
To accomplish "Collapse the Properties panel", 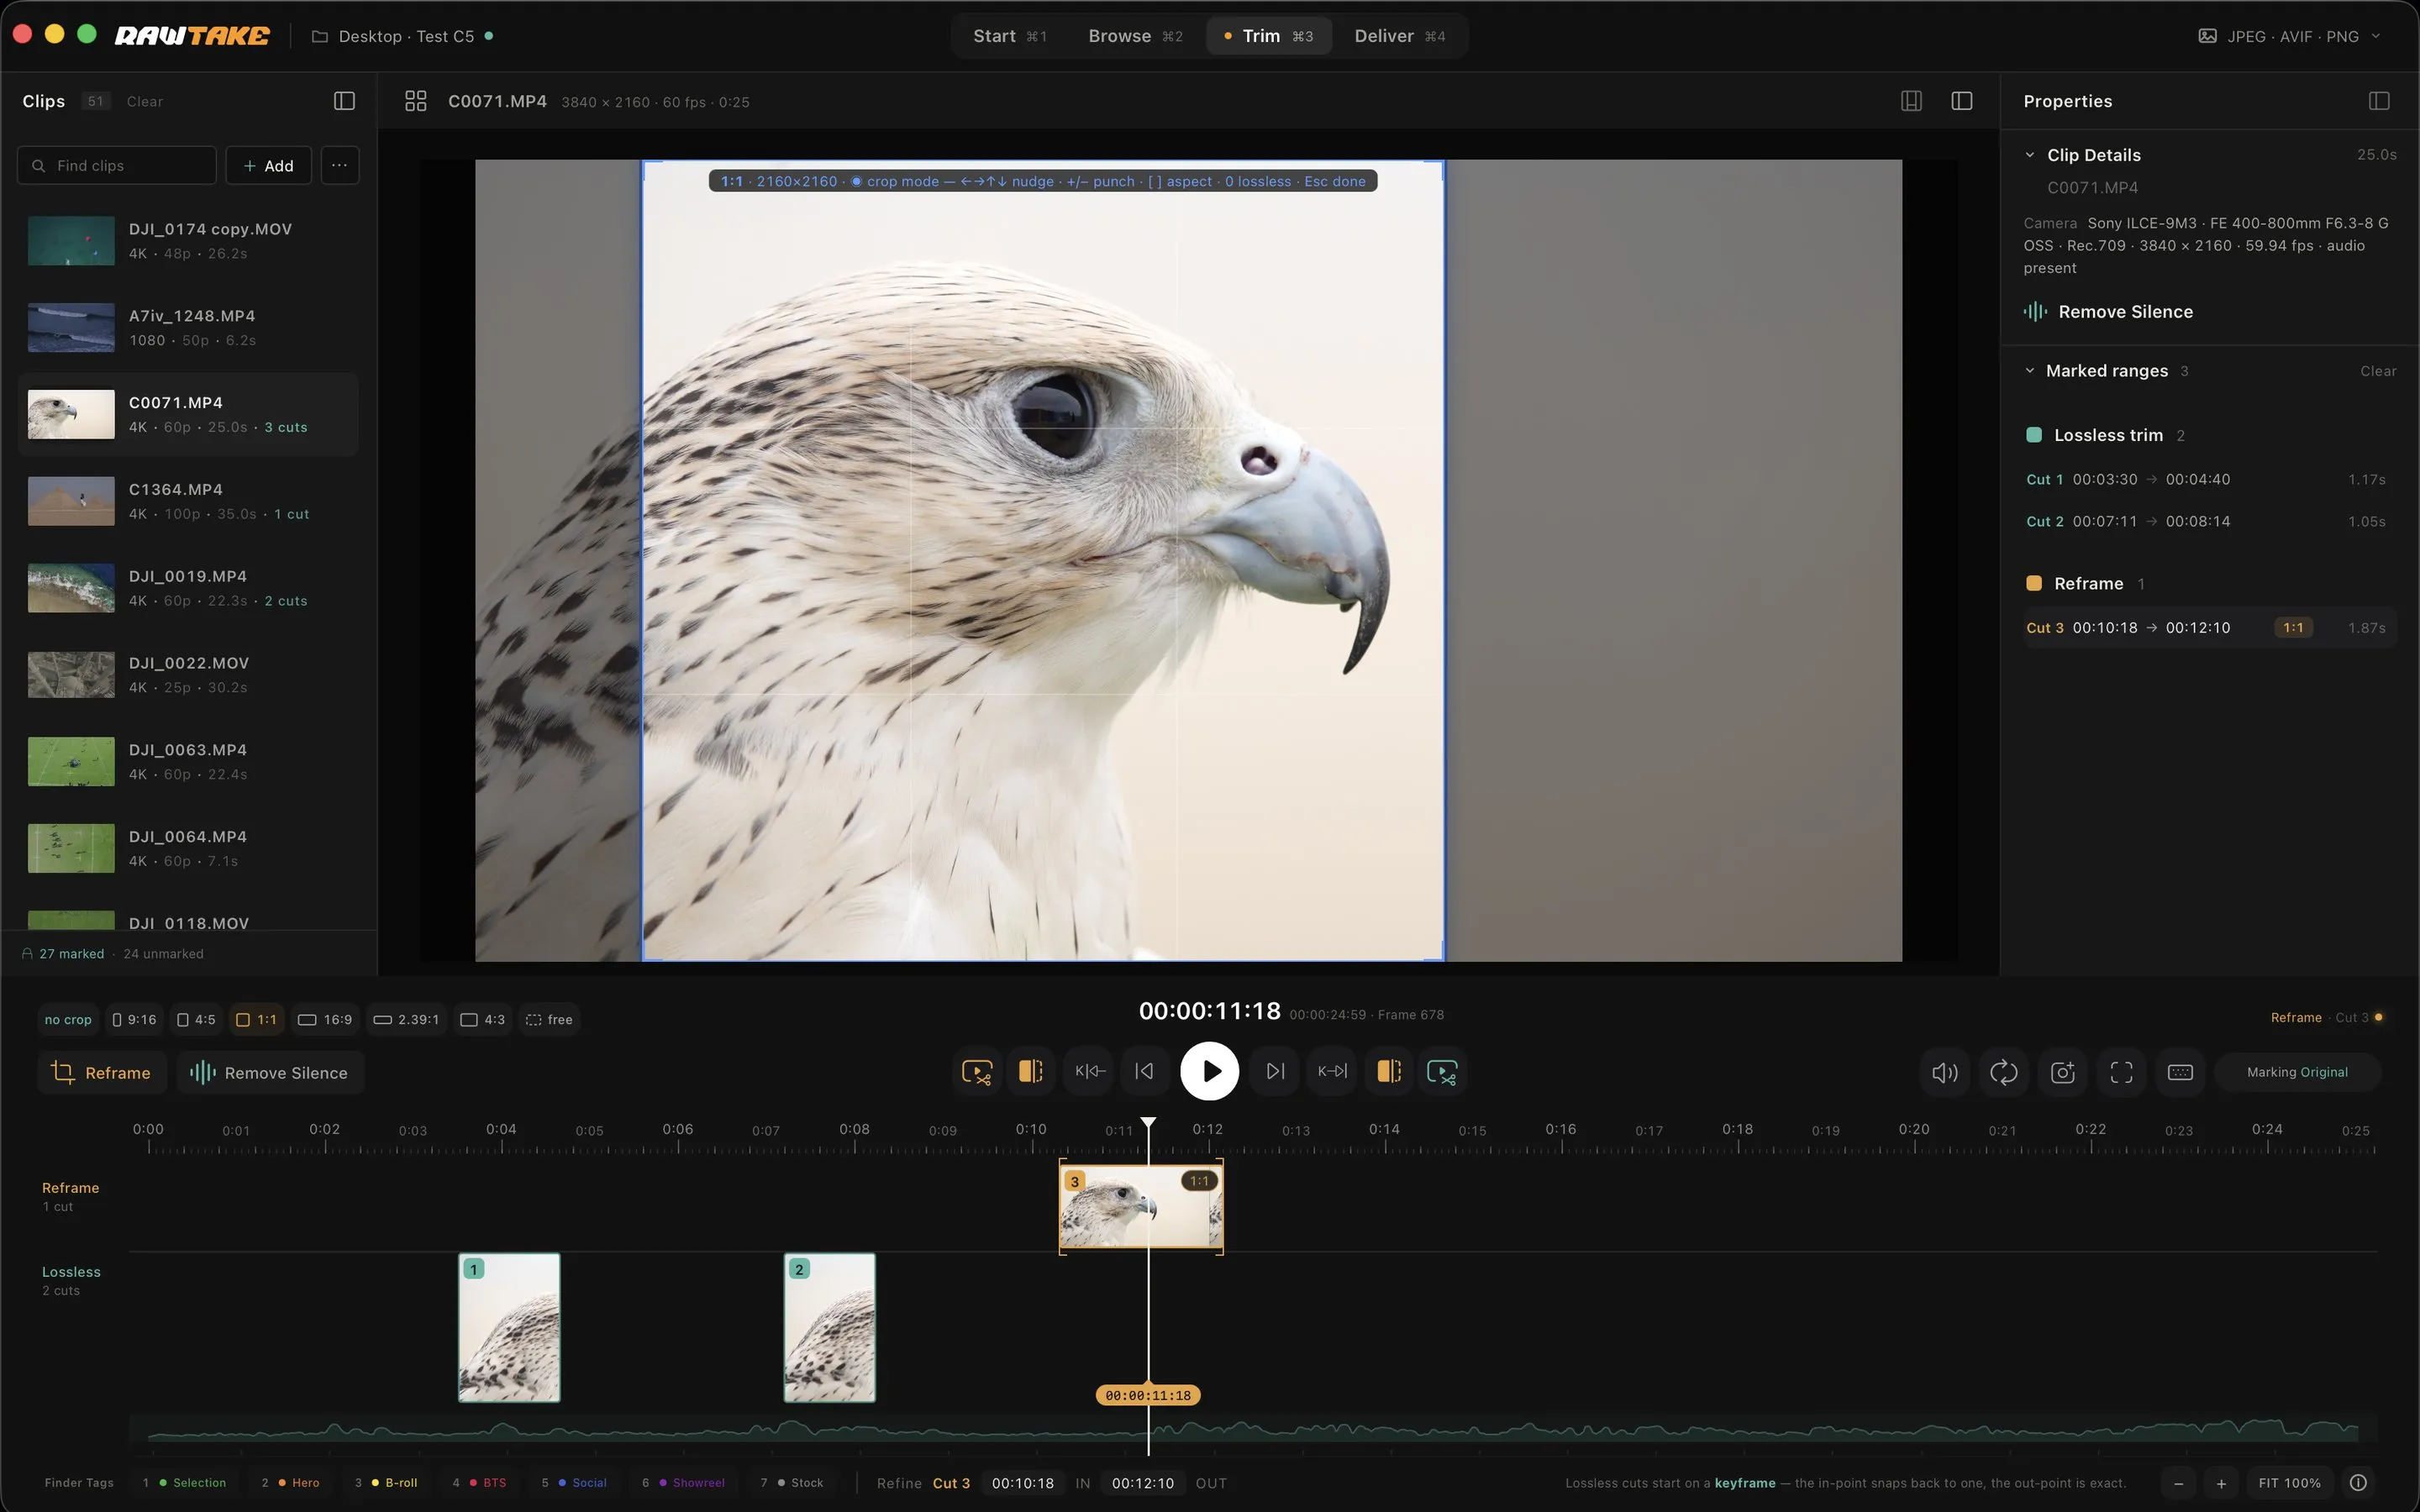I will coord(2379,101).
